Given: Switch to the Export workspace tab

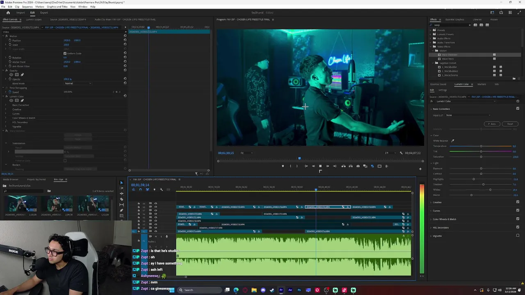Looking at the screenshot, I should 44,13.
